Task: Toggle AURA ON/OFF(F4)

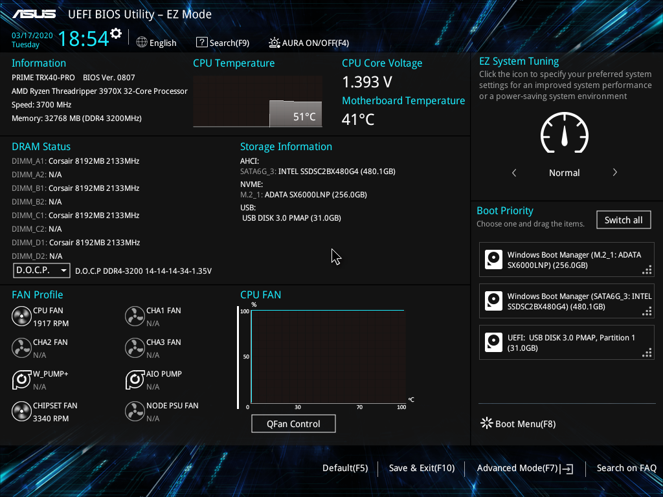Action: [309, 43]
